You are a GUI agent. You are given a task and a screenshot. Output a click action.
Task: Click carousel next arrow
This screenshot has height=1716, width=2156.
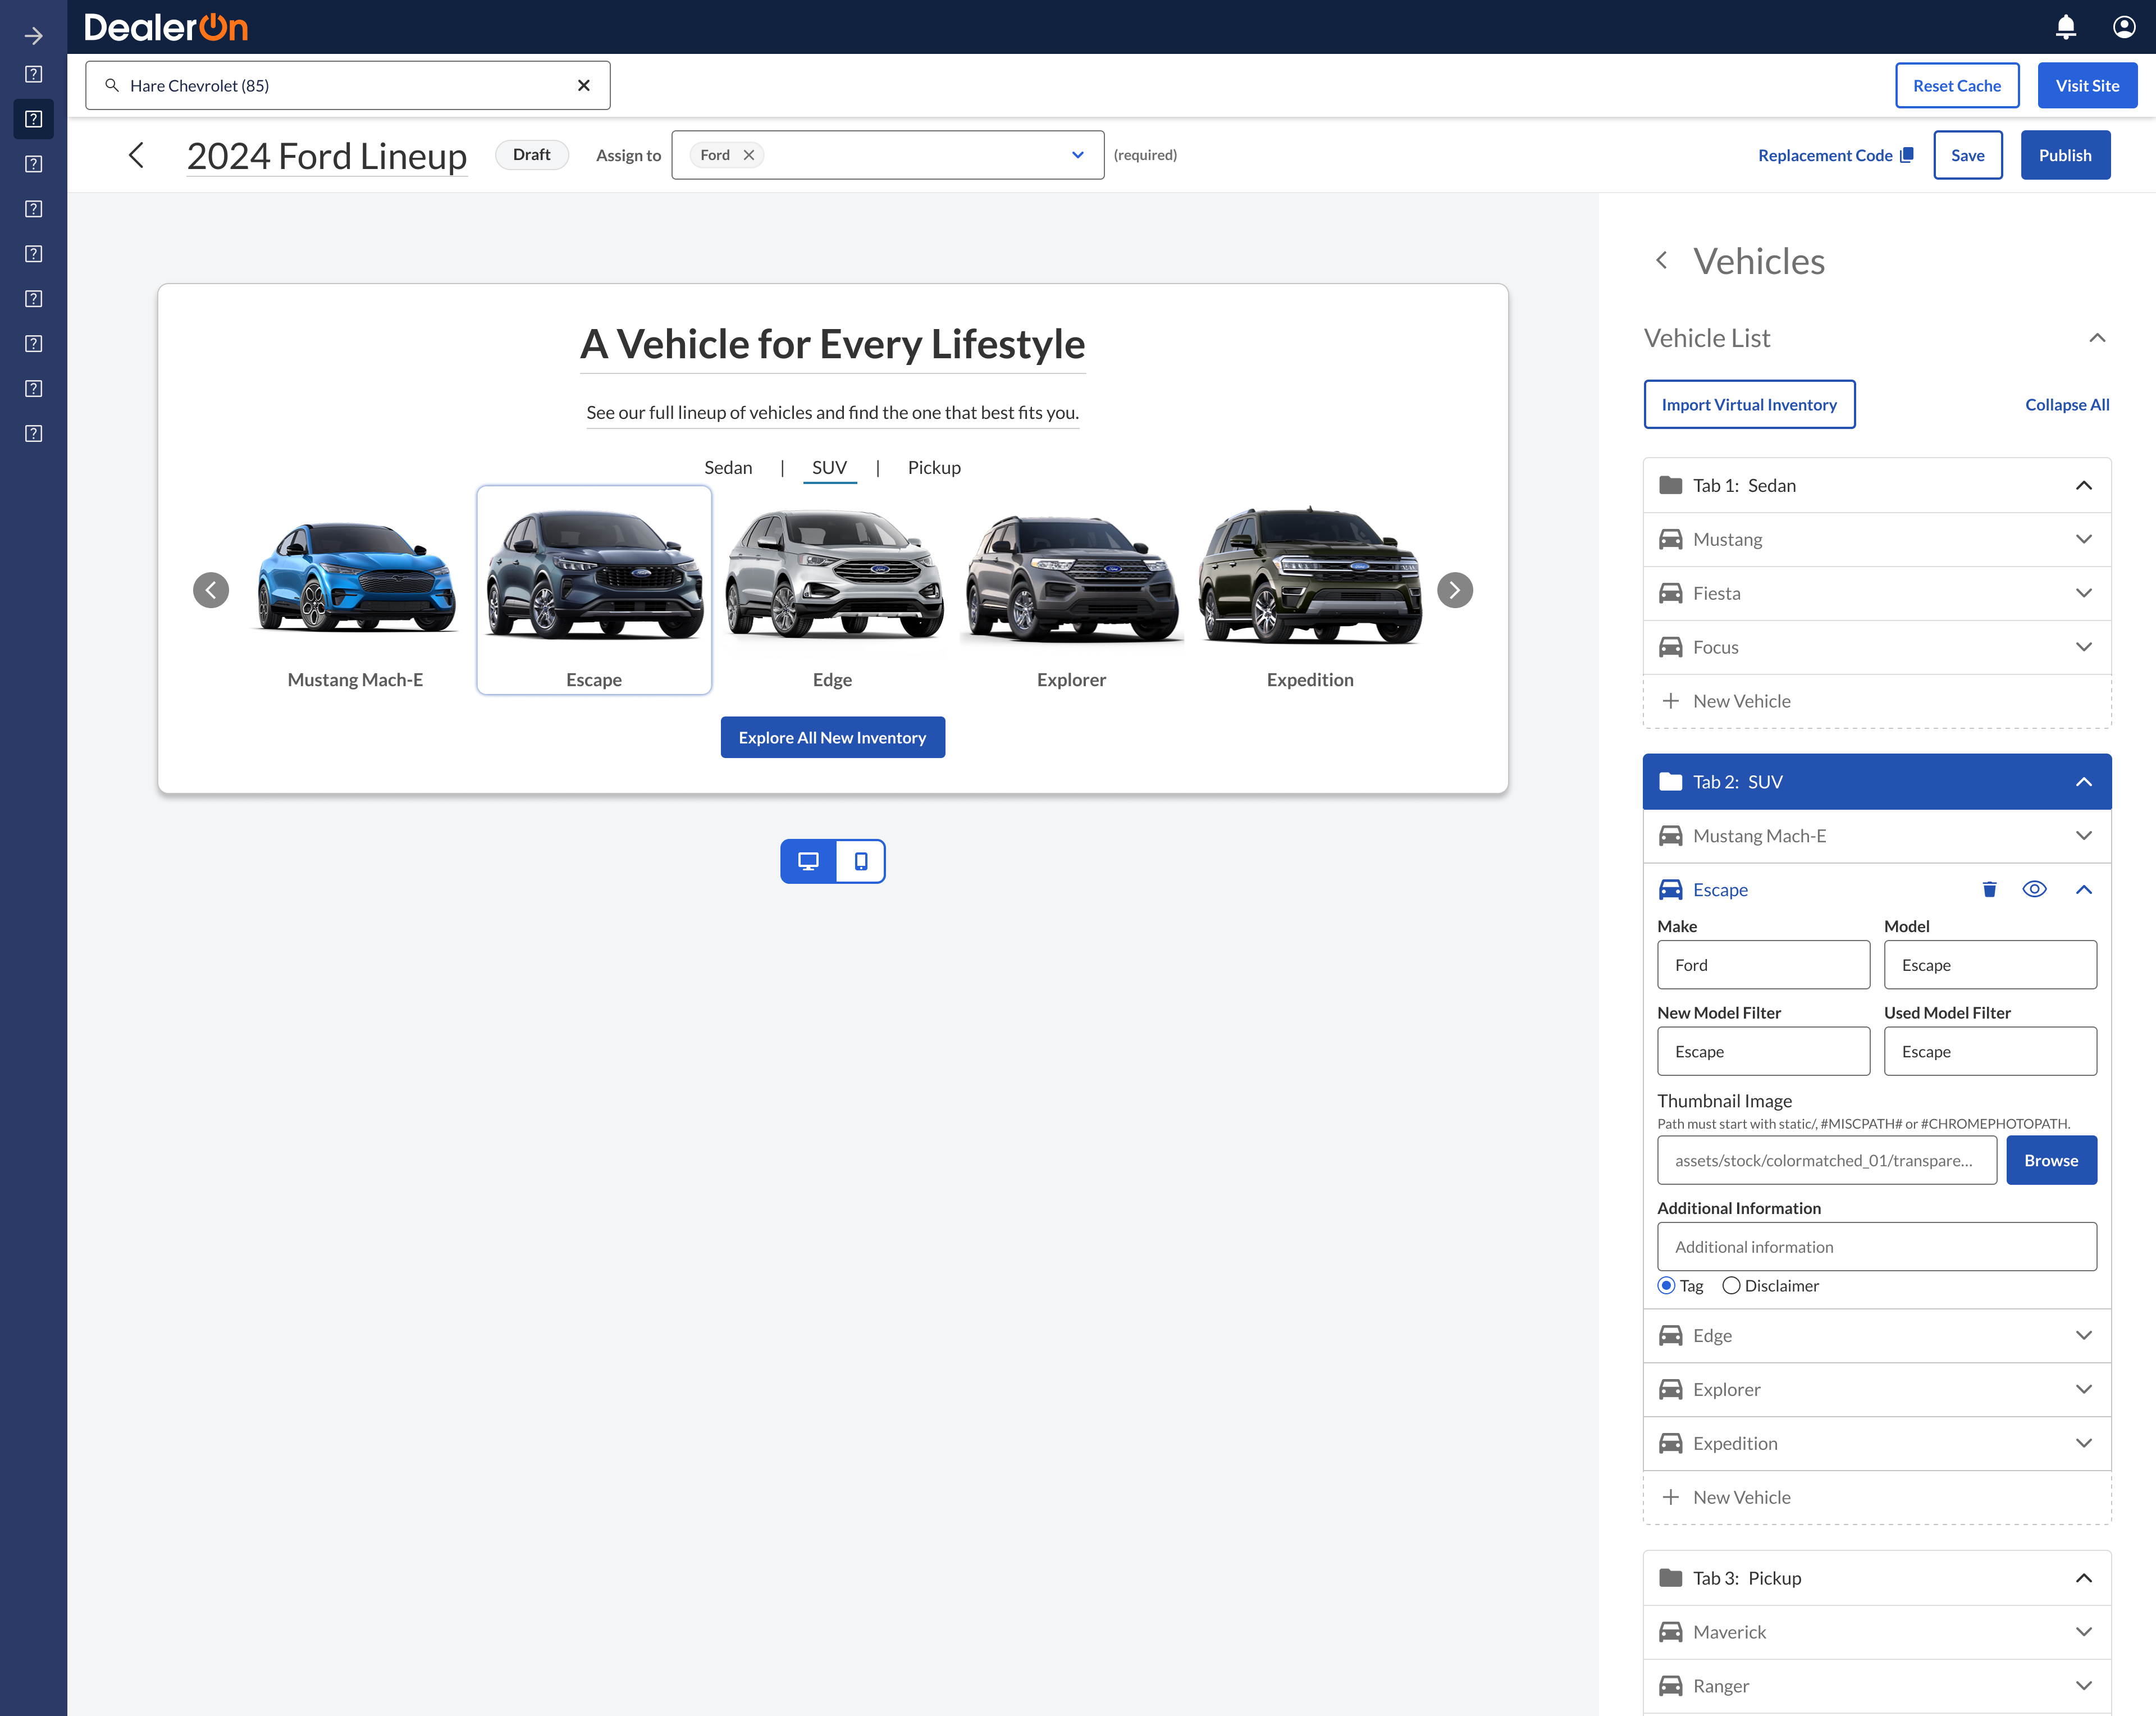click(1454, 591)
